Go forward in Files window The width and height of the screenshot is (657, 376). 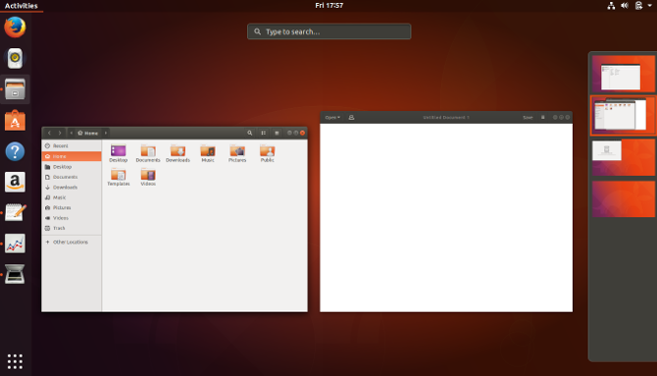(60, 134)
